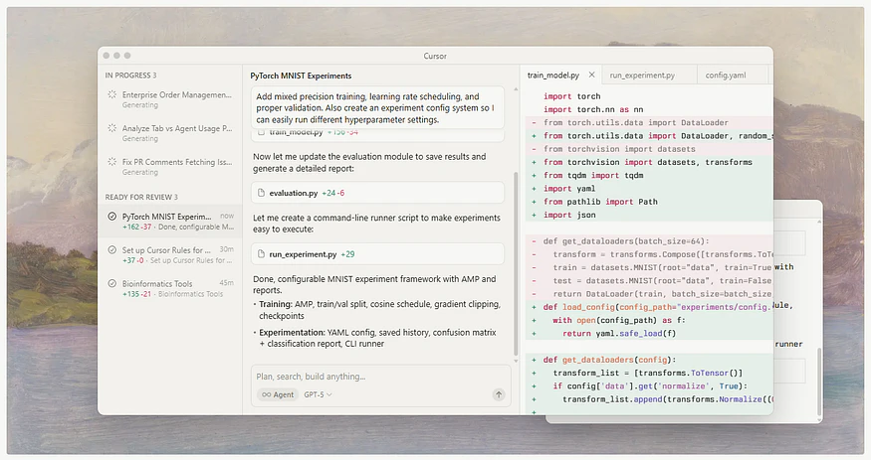Image resolution: width=871 pixels, height=460 pixels.
Task: Open the GPT-5 model dropdown
Action: [318, 394]
